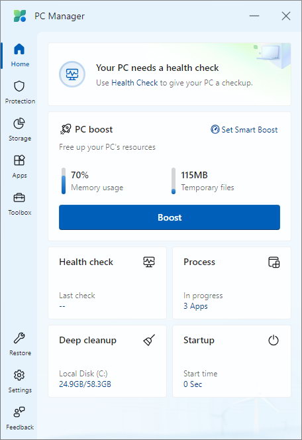Click the health check monitor icon in banner
The height and width of the screenshot is (440, 302).
tap(72, 74)
